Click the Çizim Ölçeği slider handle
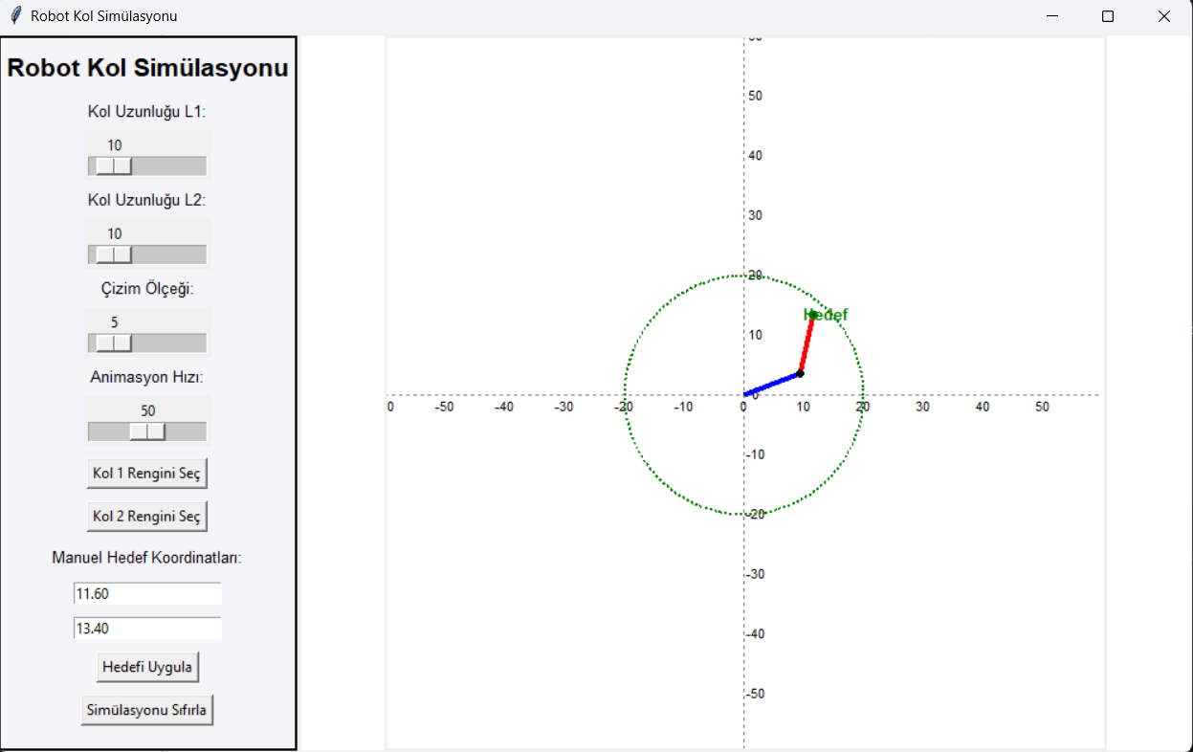 tap(113, 343)
